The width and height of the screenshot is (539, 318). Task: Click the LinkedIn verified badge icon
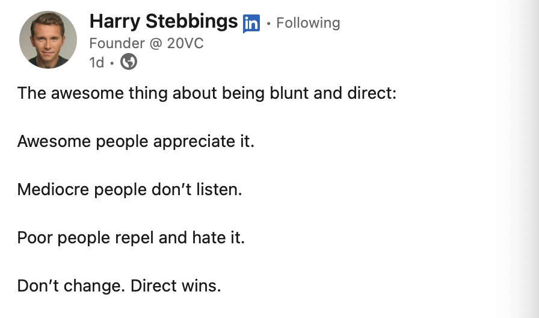tap(251, 23)
